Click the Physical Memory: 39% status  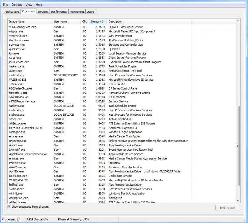[x=73, y=219]
